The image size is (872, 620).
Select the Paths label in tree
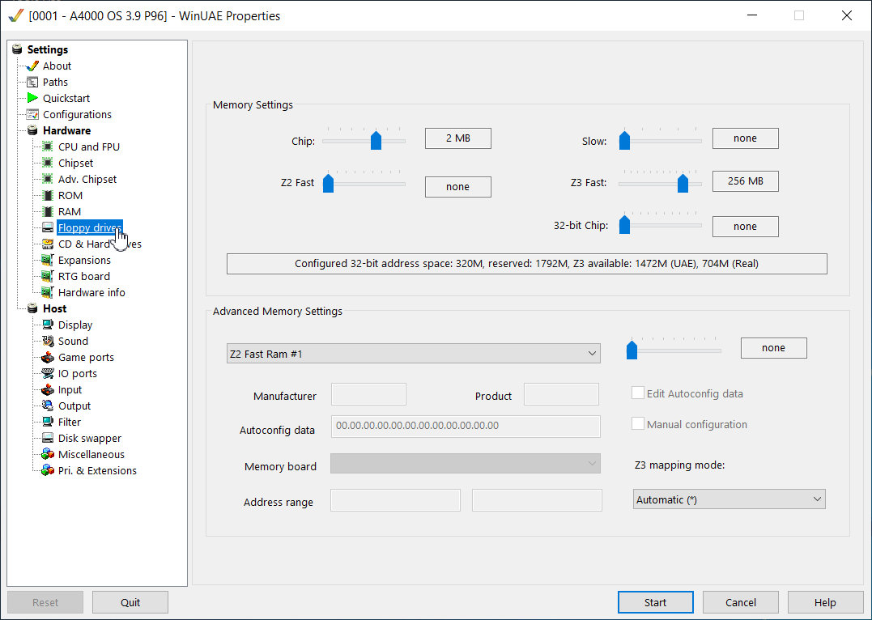pyautogui.click(x=55, y=82)
